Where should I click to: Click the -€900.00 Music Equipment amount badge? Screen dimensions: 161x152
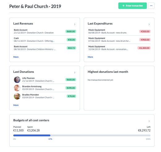coord(145,40)
